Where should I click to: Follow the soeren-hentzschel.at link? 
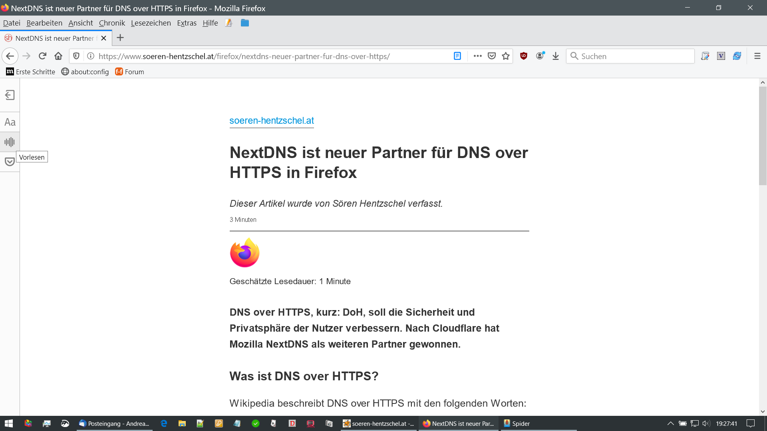point(271,121)
